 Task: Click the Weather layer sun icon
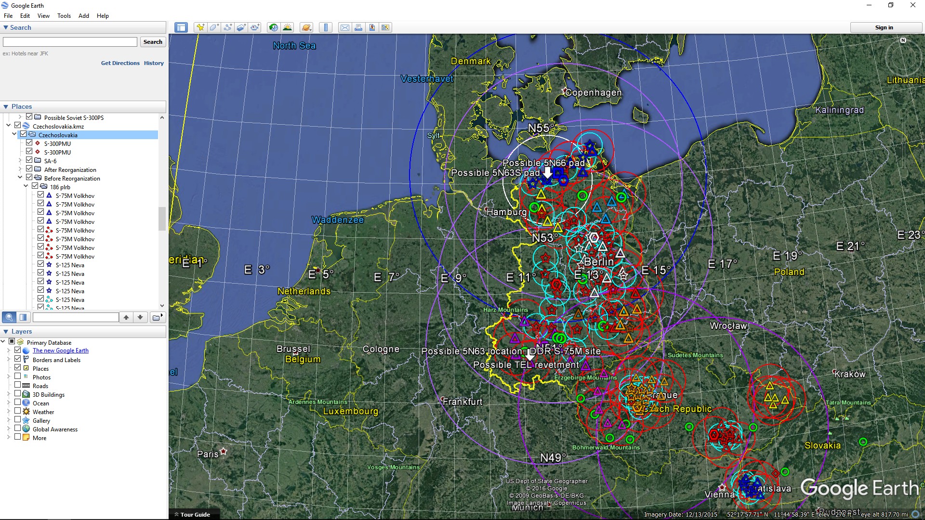(26, 412)
